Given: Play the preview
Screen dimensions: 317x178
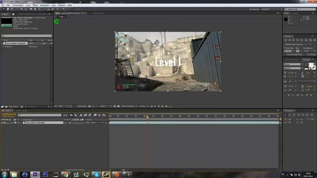Looking at the screenshot, I should click(x=293, y=40).
